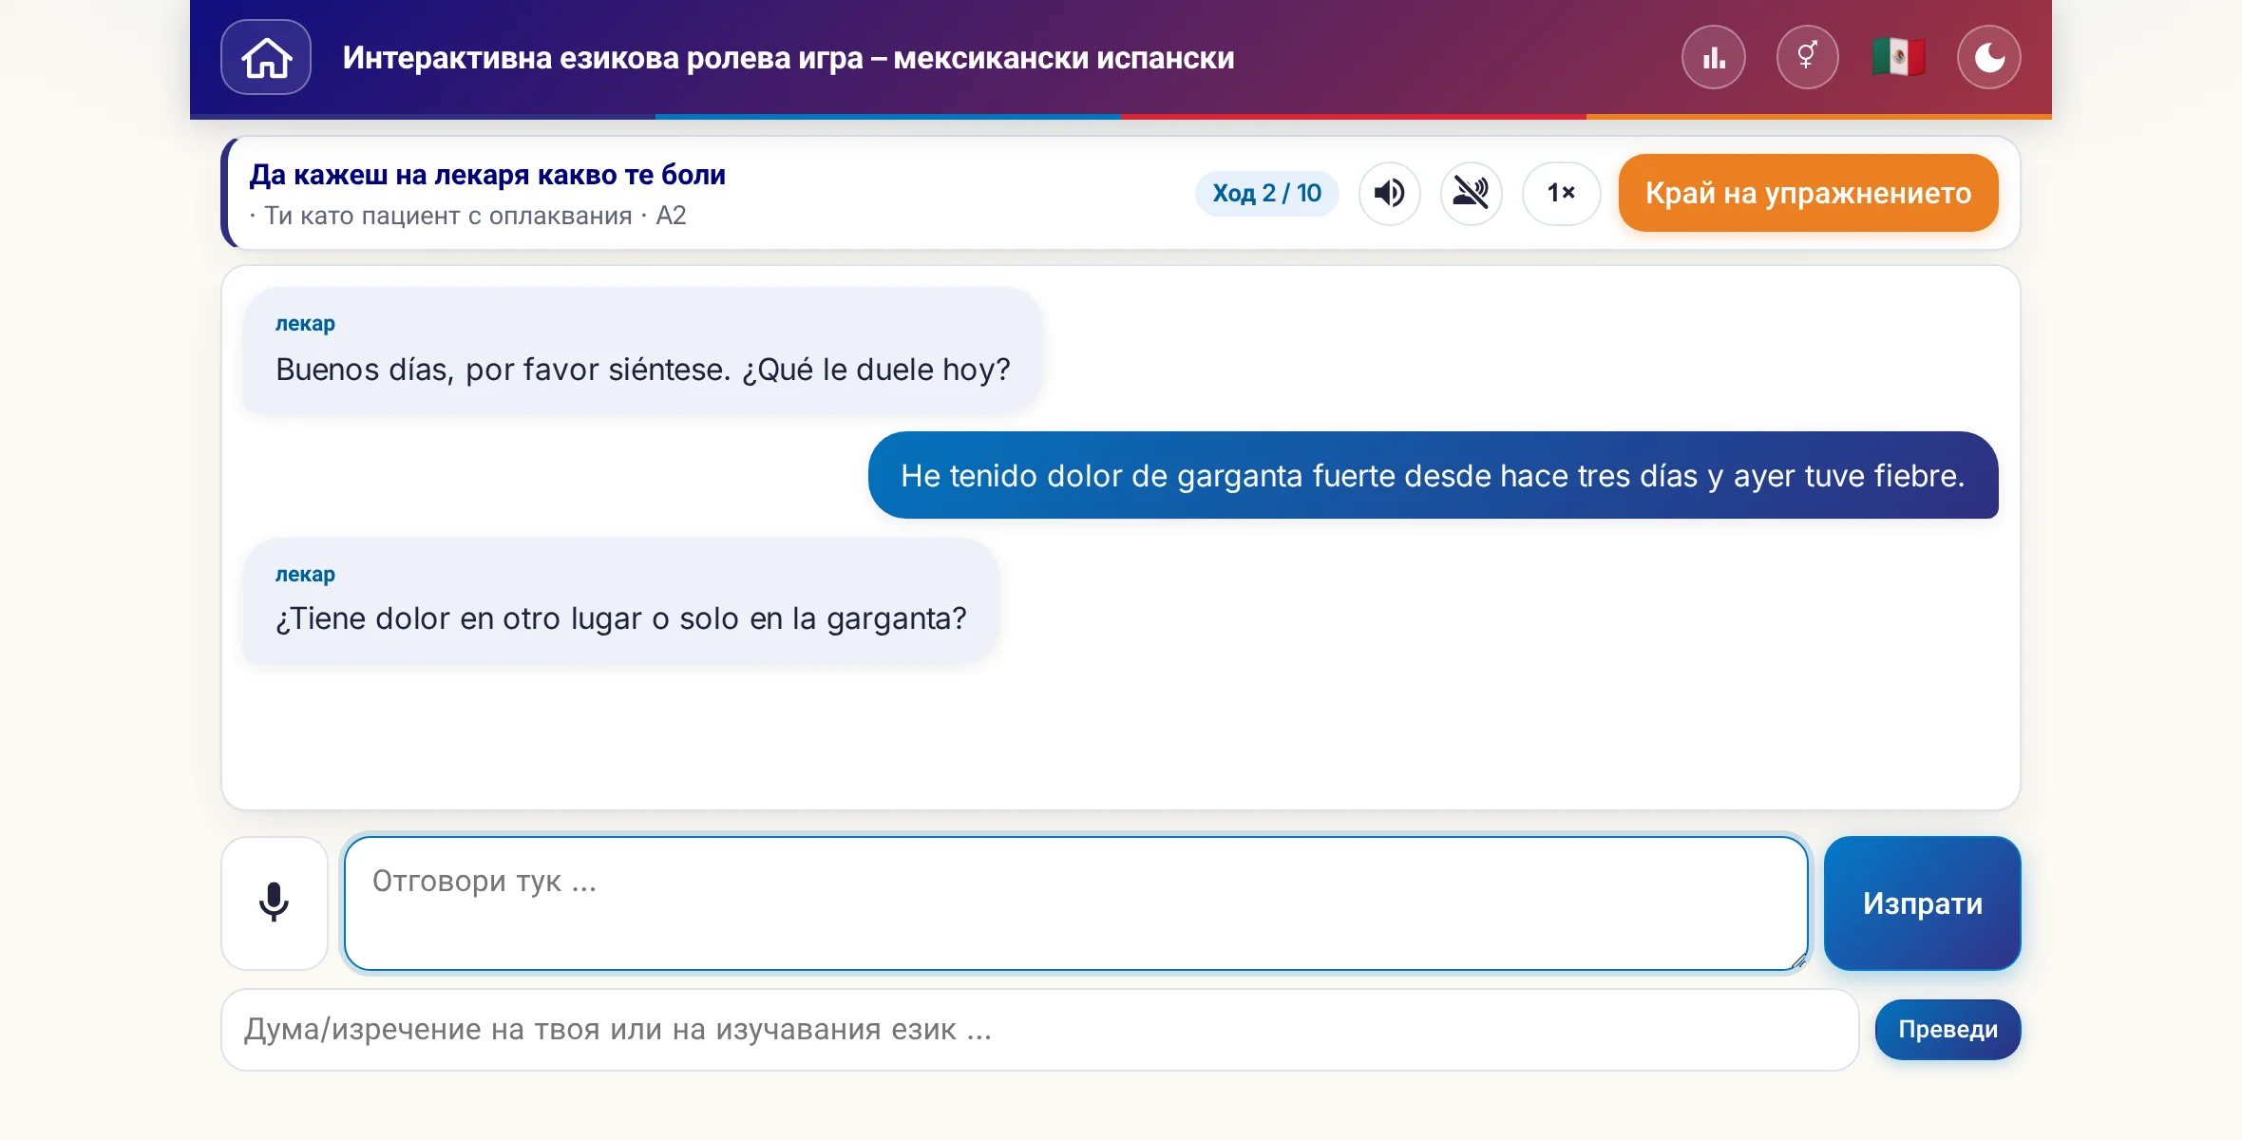
Task: Click doctor message 'Buenos días, por favor siéntese'
Action: click(x=643, y=351)
